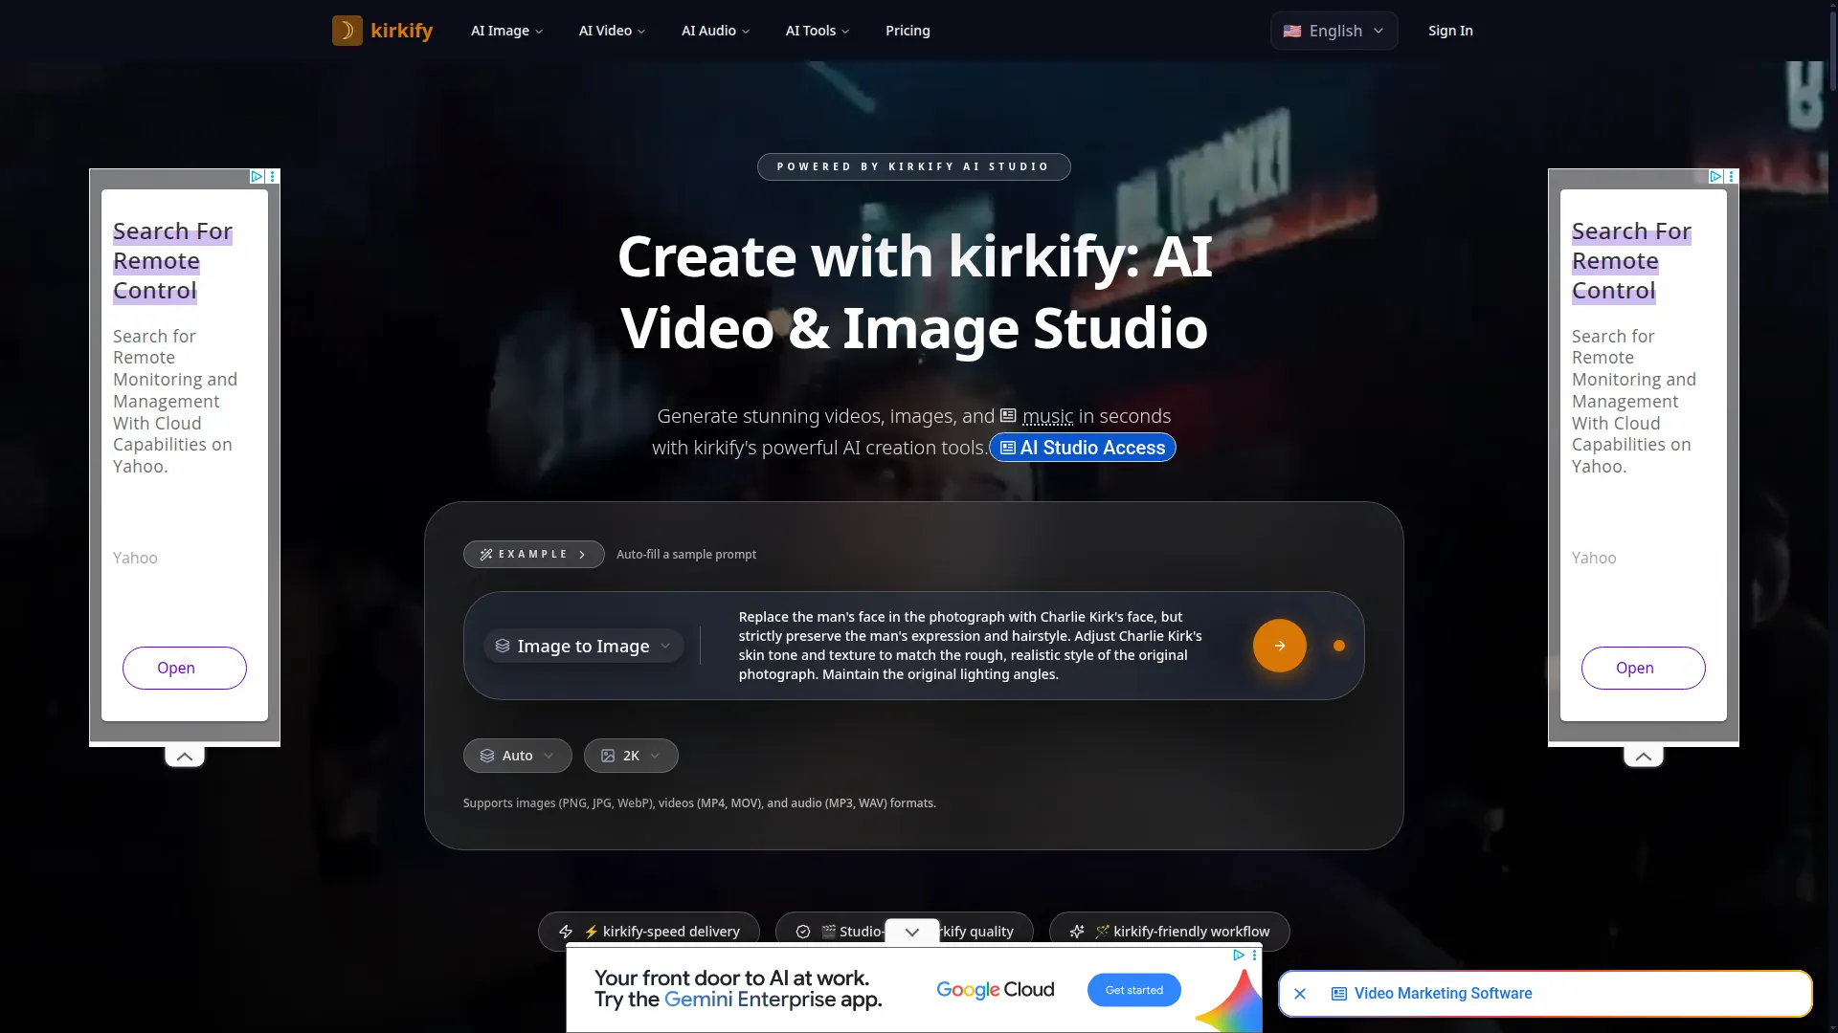Collapse the left side ad with the up chevron

click(x=185, y=757)
